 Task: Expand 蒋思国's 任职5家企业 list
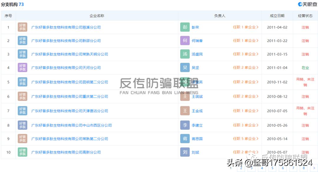246,139
